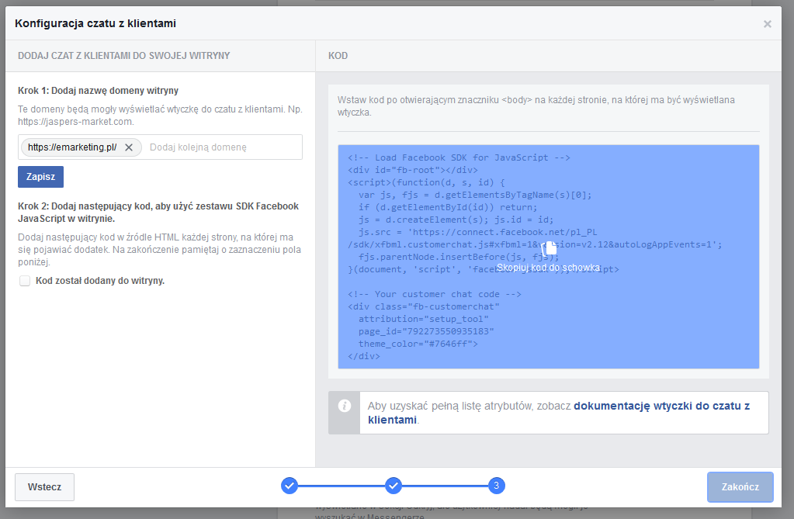Click the Zapisz button
The image size is (794, 519).
[40, 177]
